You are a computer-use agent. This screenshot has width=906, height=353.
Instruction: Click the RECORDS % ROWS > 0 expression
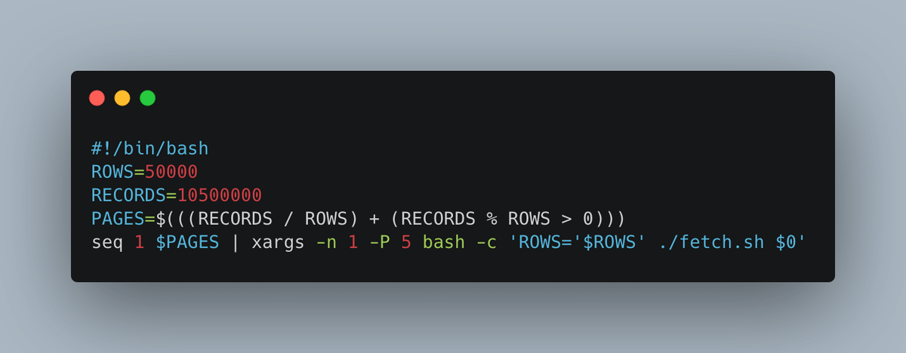497,219
